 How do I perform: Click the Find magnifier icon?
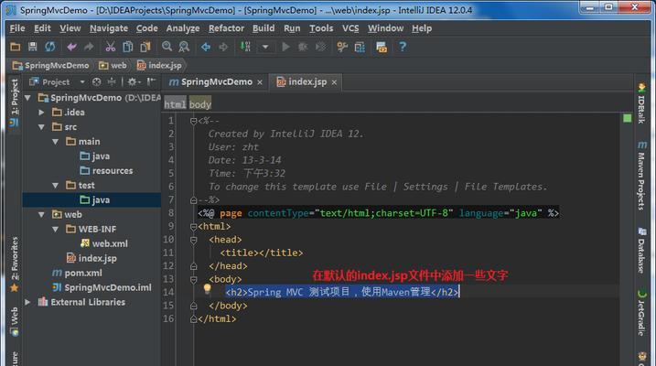tap(167, 47)
